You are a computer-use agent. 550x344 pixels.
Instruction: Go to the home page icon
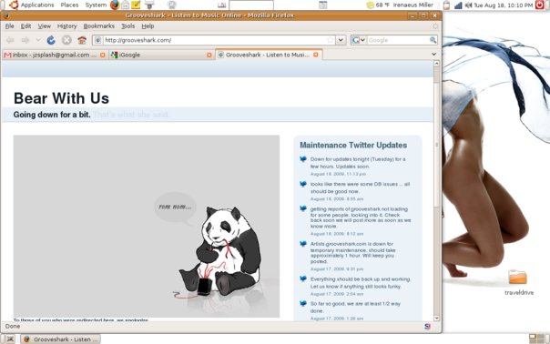[x=82, y=40]
